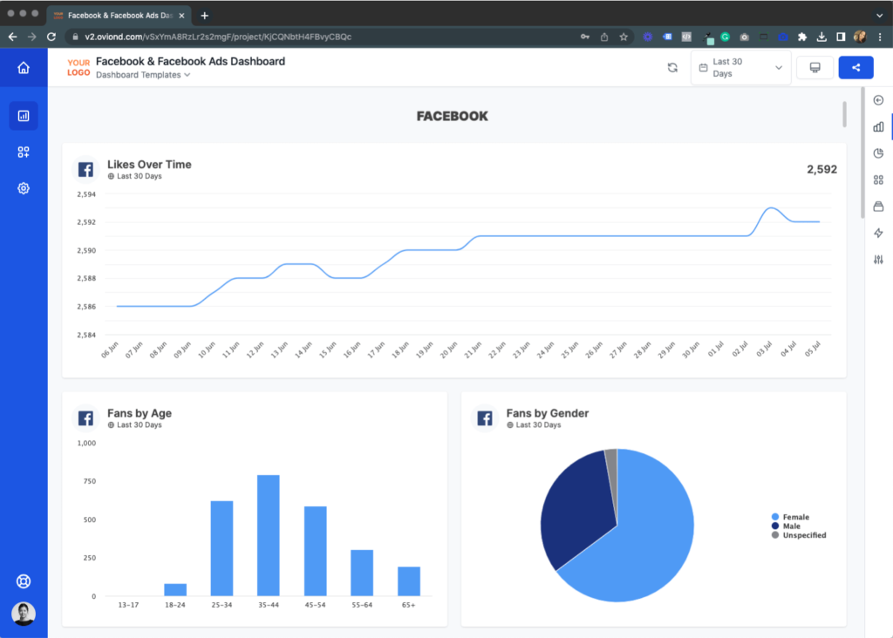This screenshot has height=638, width=893.
Task: Click the 2,592 total likes value
Action: [x=821, y=170]
